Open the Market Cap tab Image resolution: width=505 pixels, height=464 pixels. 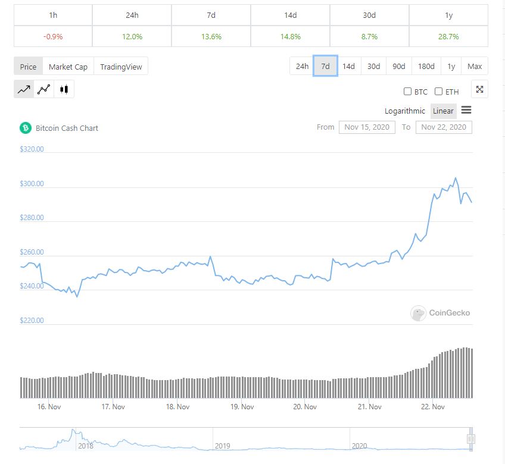pyautogui.click(x=68, y=67)
